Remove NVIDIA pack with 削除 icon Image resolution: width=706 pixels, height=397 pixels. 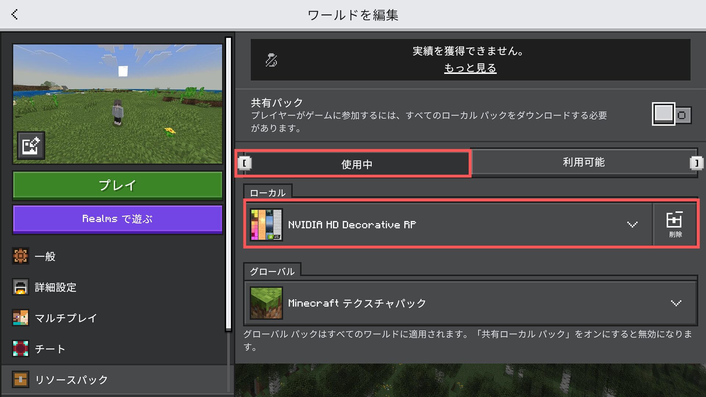(x=675, y=224)
